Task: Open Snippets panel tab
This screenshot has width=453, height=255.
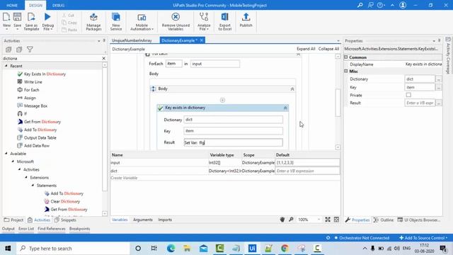Action: (x=66, y=220)
